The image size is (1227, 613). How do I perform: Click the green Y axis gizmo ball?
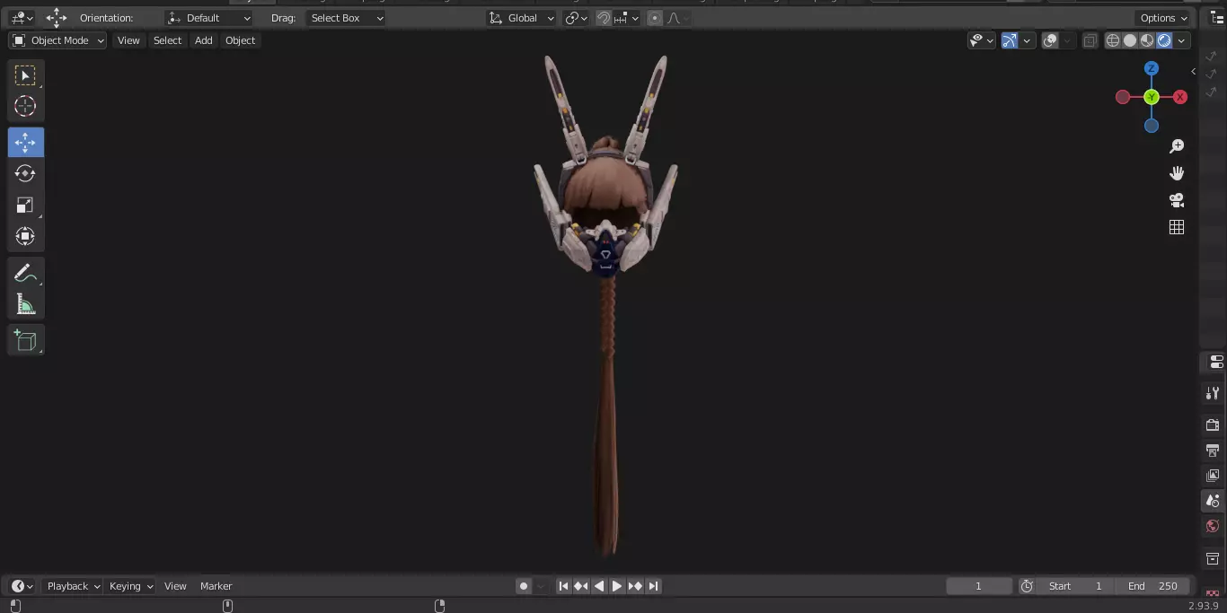(1152, 97)
